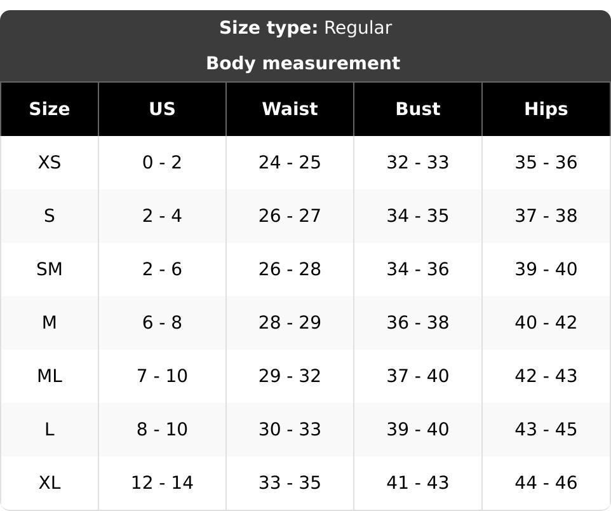Select waist value 26 - 27
611x511 pixels.
coord(290,215)
